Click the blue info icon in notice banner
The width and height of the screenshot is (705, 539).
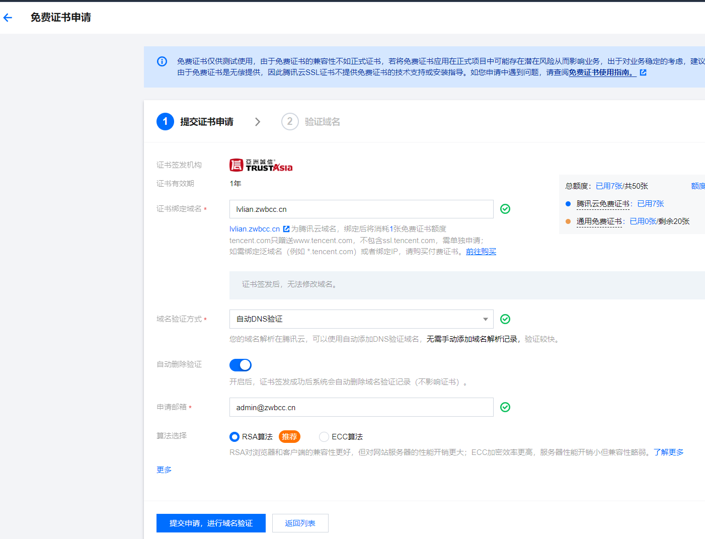pyautogui.click(x=162, y=61)
